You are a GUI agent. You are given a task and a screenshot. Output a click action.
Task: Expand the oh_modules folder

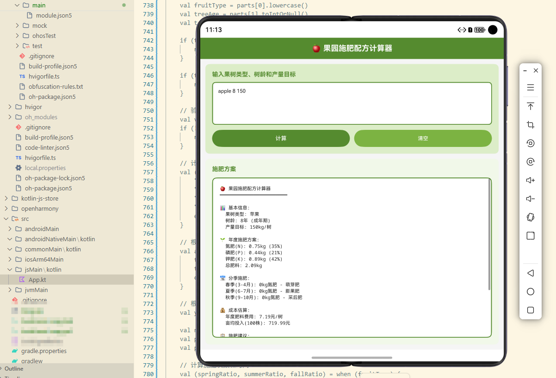pyautogui.click(x=10, y=117)
